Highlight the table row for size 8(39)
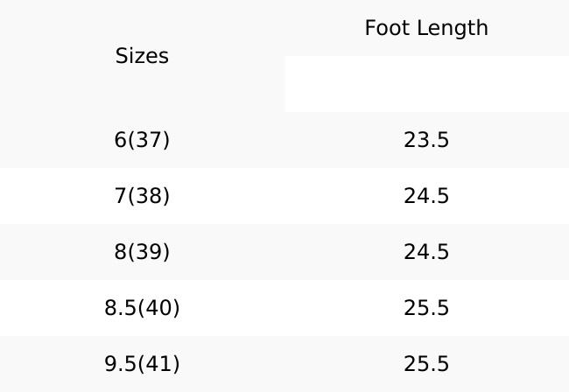 284,252
